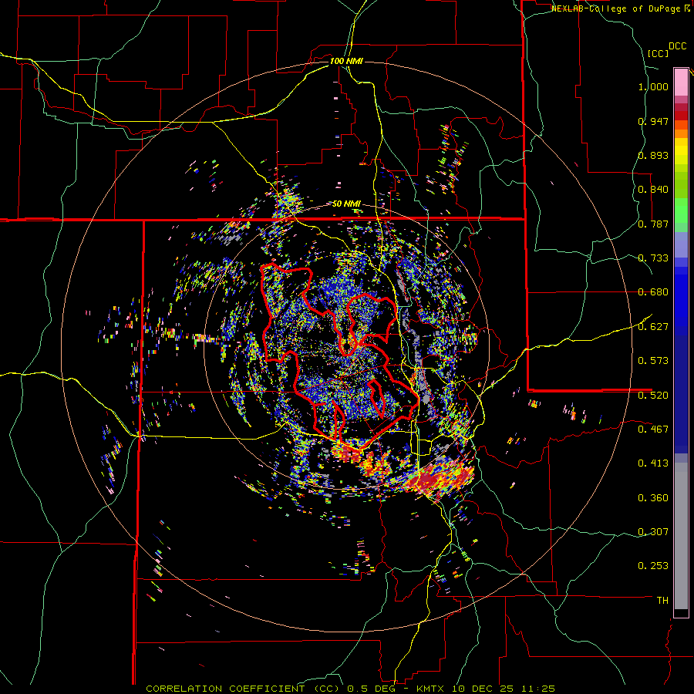Select the 0.520 scale value
Viewport: 694px width, 694px height.
pyautogui.click(x=653, y=395)
